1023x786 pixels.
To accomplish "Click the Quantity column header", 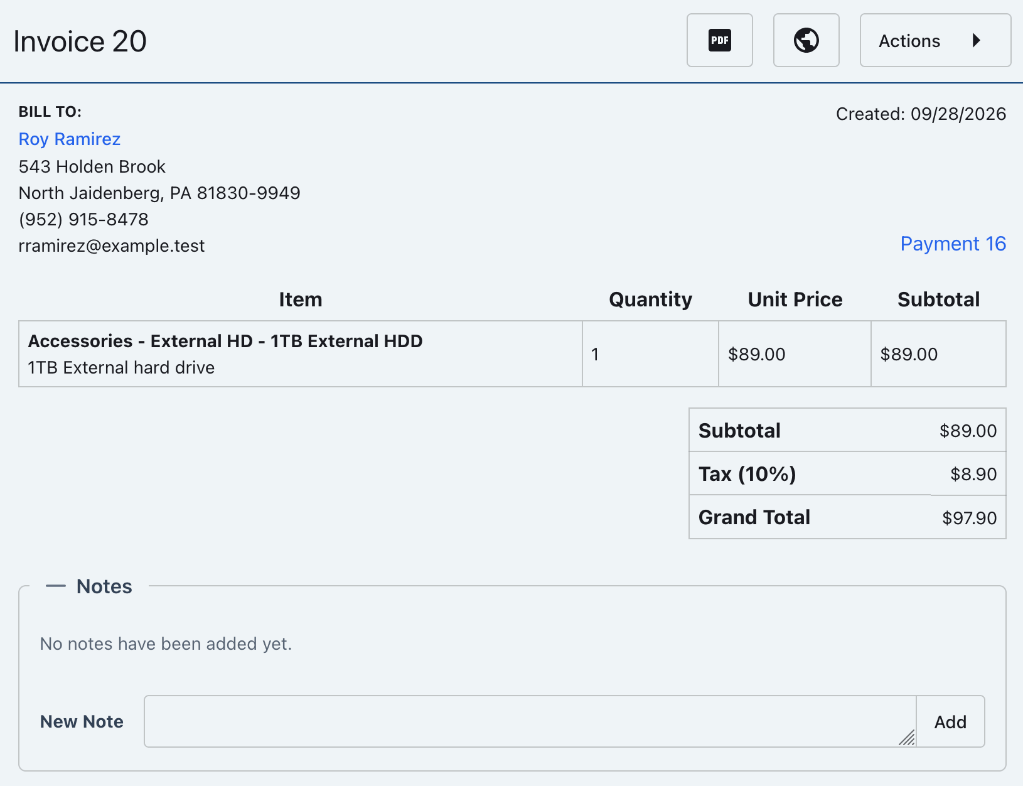I will [x=650, y=299].
